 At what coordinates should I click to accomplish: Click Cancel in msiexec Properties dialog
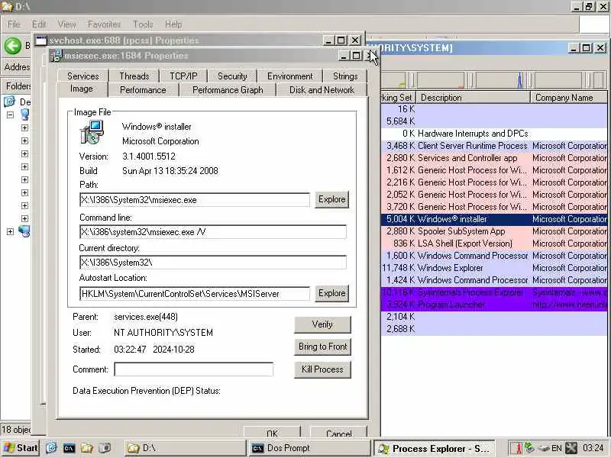(338, 432)
